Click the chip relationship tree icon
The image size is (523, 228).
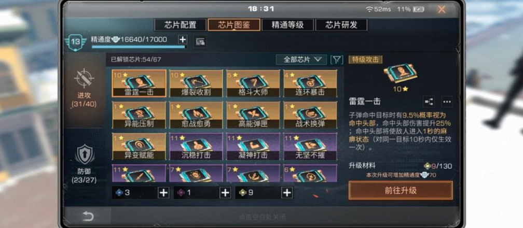[x=428, y=102]
